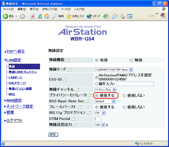This screenshot has width=169, height=147.
Task: Select 有効 radio for 無線機能
Action: tap(97, 60)
